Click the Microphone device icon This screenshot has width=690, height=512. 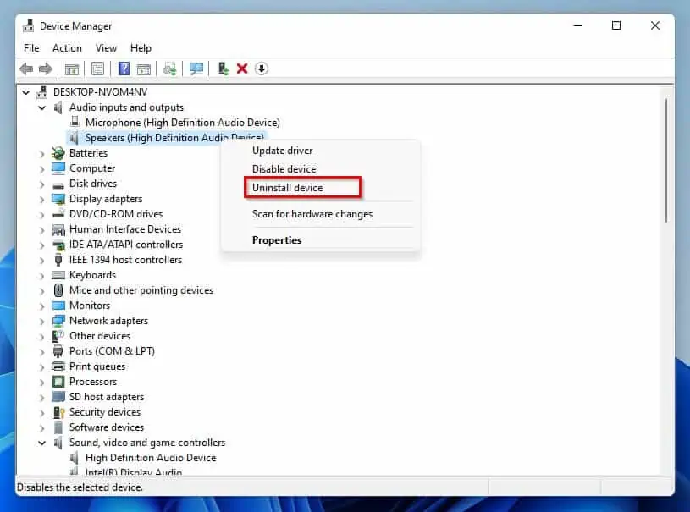75,122
